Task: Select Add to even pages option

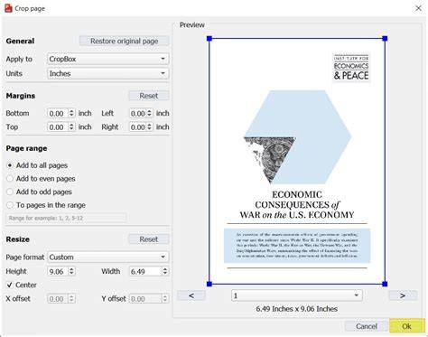Action: coord(10,179)
